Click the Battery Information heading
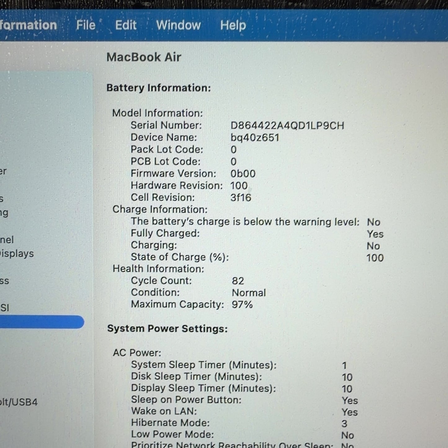This screenshot has height=448, width=448. (x=158, y=88)
